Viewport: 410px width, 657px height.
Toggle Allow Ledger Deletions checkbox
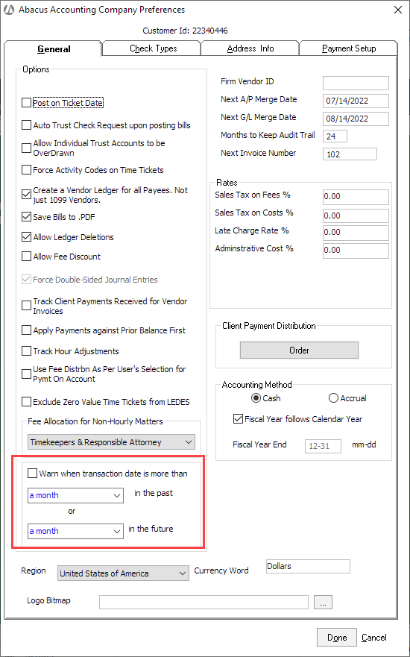click(26, 237)
